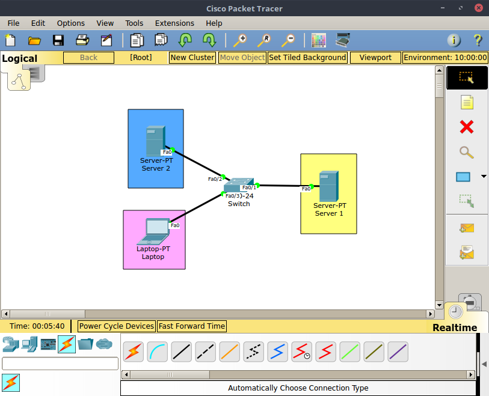Viewport: 489px width, 396px height.
Task: Open the help question mark icon
Action: pos(478,40)
